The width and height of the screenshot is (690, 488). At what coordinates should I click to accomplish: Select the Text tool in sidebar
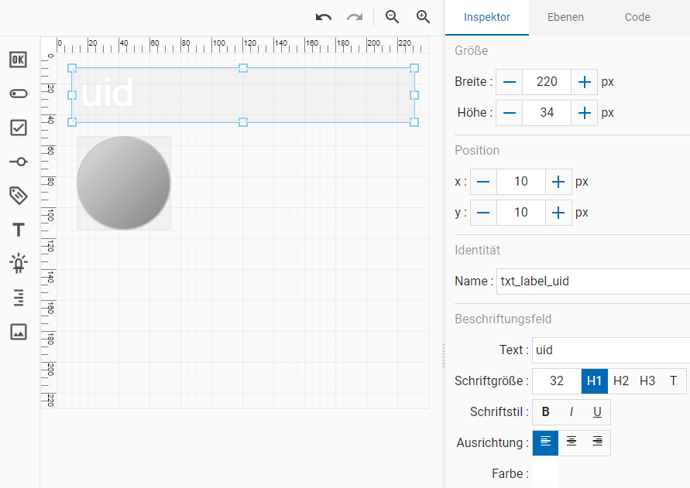coord(19,230)
